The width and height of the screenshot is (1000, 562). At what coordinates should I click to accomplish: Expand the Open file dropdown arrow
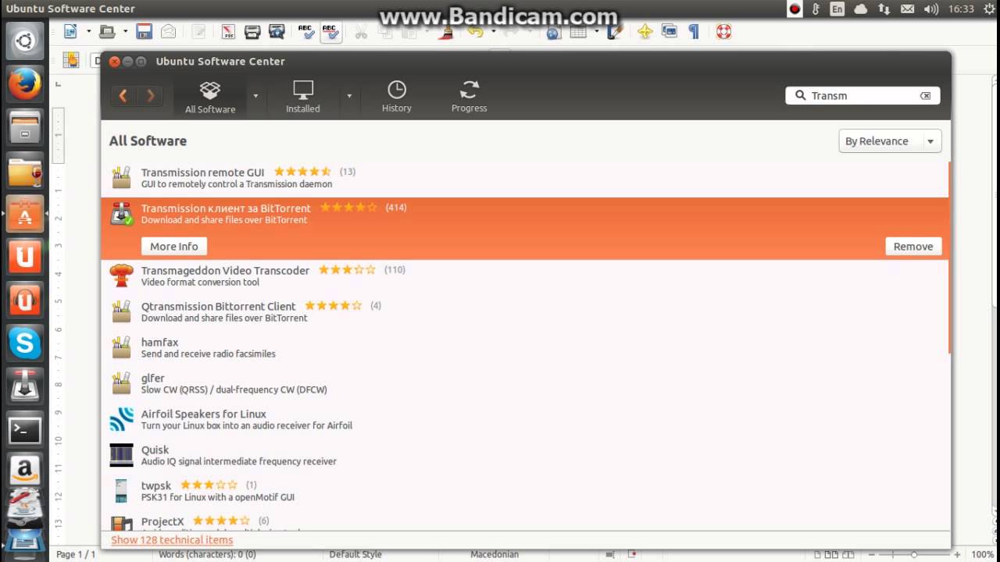point(125,32)
